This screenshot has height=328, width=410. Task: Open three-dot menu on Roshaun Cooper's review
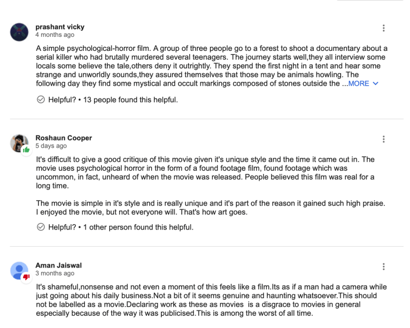point(383,139)
